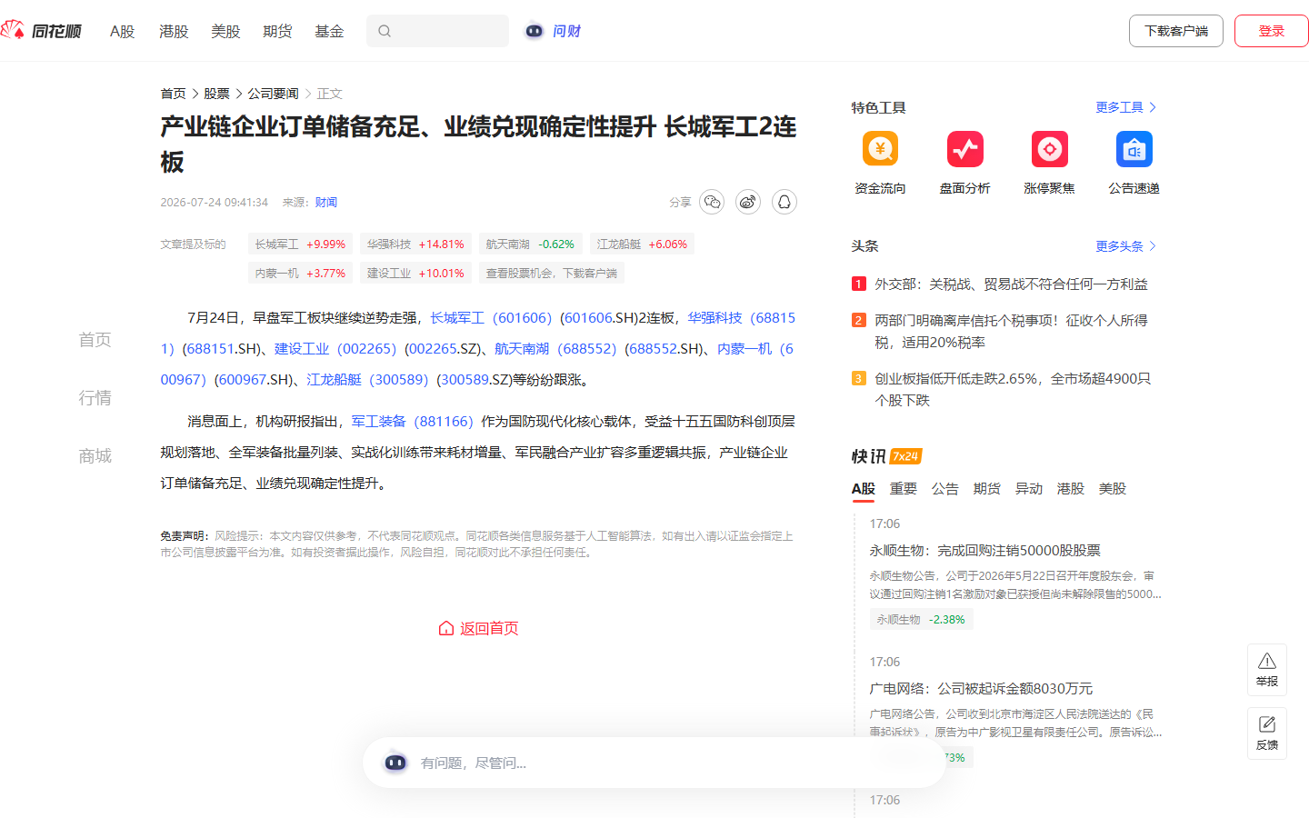
Task: Click the 举报 warning icon button
Action: pyautogui.click(x=1267, y=669)
